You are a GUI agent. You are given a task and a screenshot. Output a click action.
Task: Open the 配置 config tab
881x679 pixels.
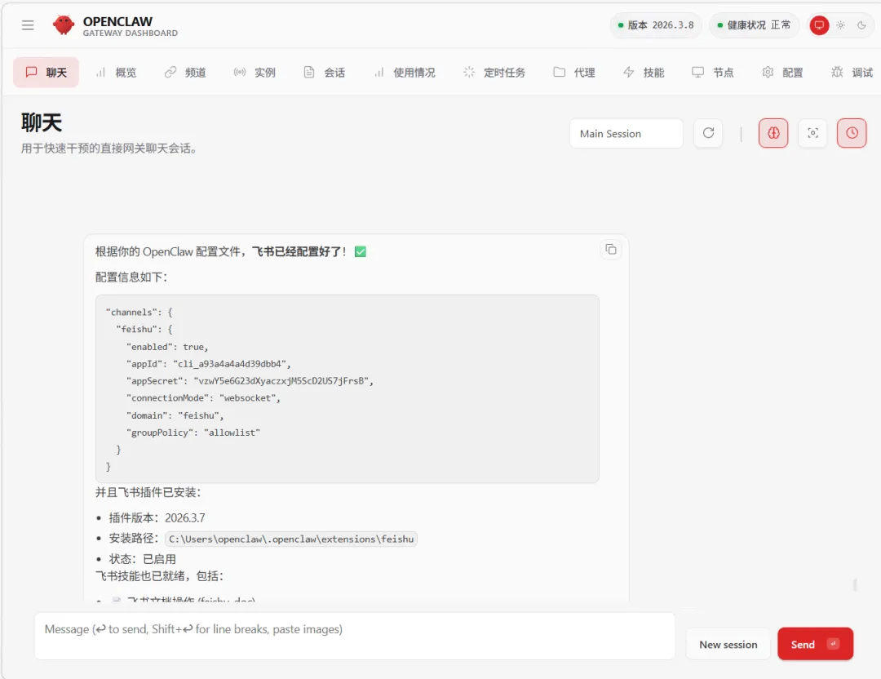782,73
